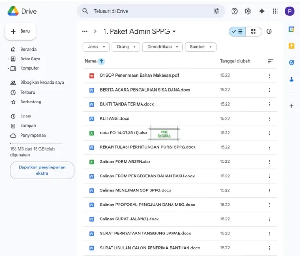Image resolution: width=300 pixels, height=256 pixels.
Task: Switch to list layout view
Action: coord(238,31)
